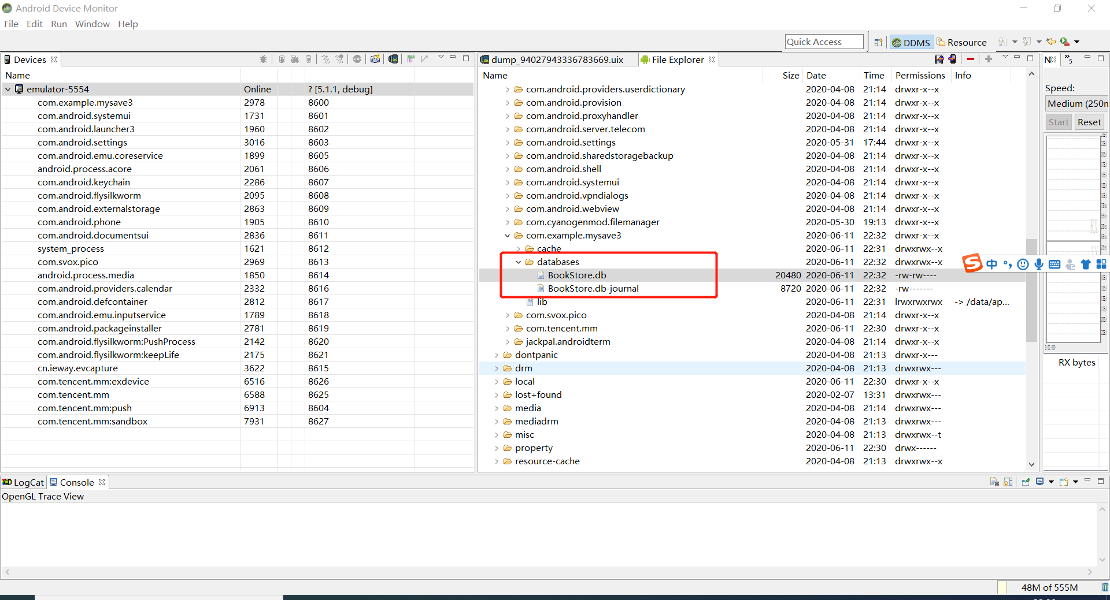Click the Cause GC trash icon
Screen dimensions: 1110x600
[x=309, y=59]
